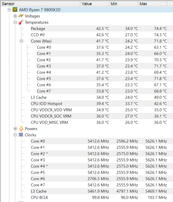Screen dimensions: 173x202
Task: Collapse the Cores (Max) group
Action: pos(21,41)
